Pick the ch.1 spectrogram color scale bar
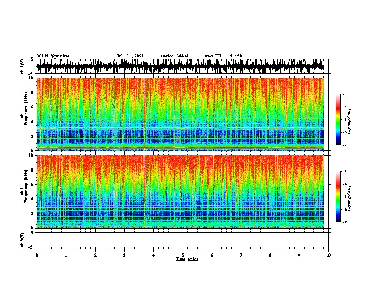The width and height of the screenshot is (370, 286). (x=338, y=120)
